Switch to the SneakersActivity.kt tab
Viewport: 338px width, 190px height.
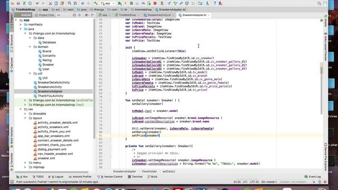click(x=159, y=15)
